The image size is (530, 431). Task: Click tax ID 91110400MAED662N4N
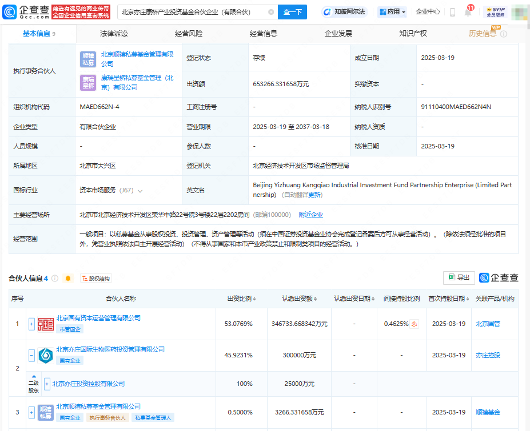pyautogui.click(x=456, y=107)
